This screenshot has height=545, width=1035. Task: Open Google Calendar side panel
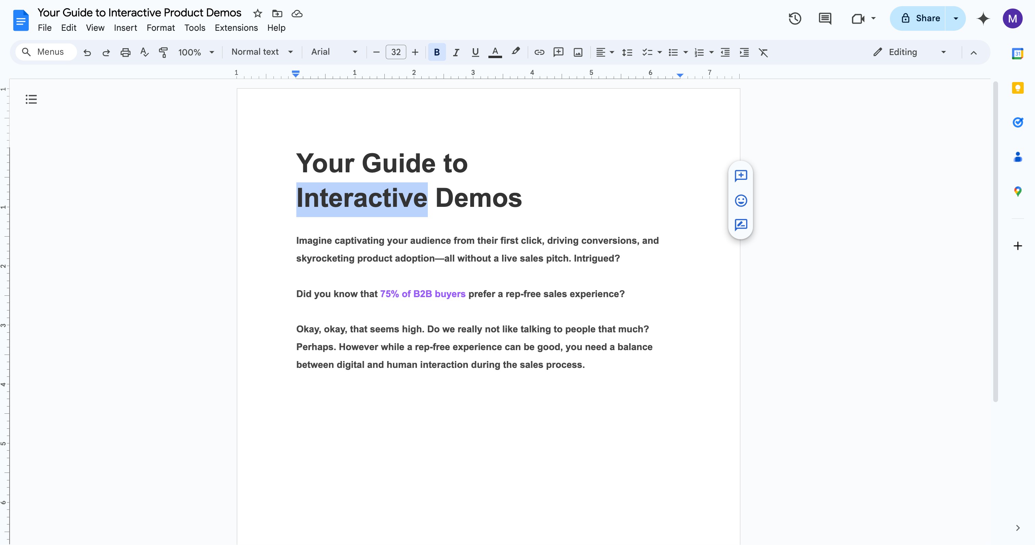point(1017,53)
